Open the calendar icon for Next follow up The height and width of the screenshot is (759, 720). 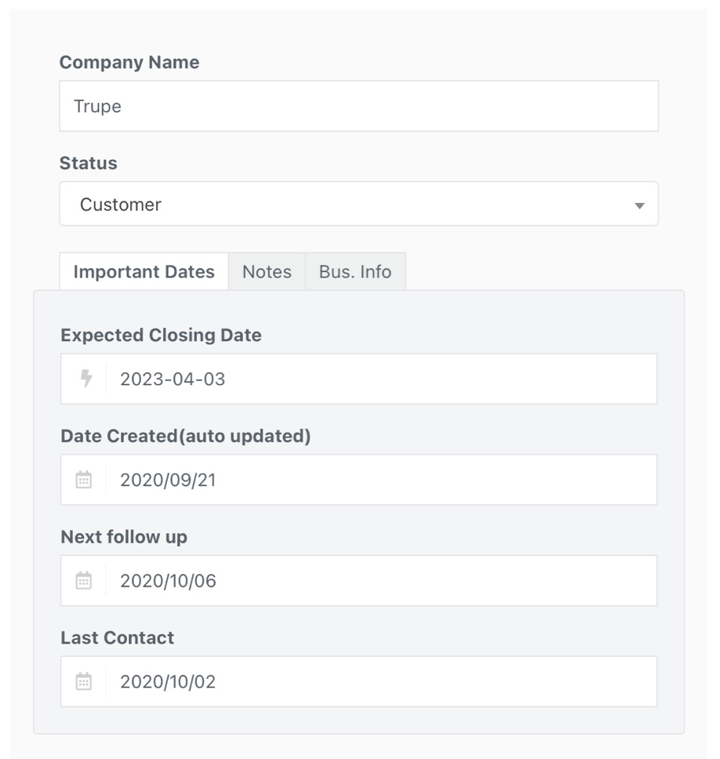84,580
